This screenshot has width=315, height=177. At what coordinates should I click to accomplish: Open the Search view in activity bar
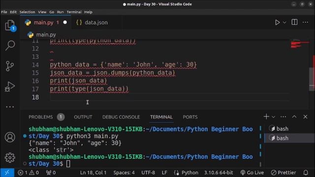coord(10,45)
